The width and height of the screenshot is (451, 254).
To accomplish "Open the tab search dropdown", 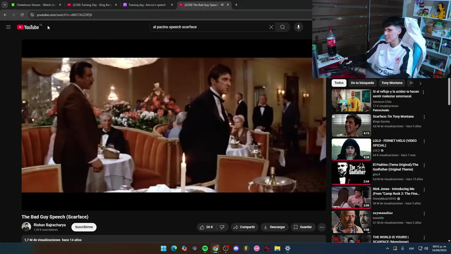I will [x=5, y=5].
